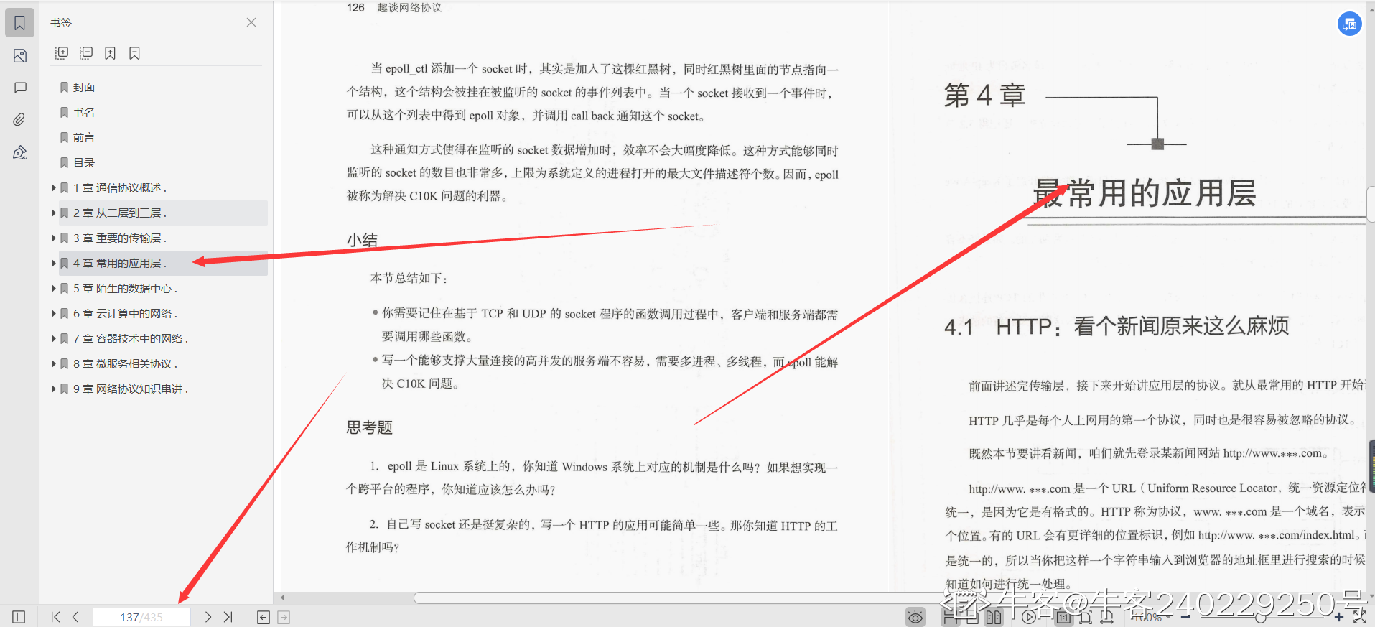Screen dimensions: 1375x627
Task: Toggle two-page book view mode
Action: tap(994, 617)
